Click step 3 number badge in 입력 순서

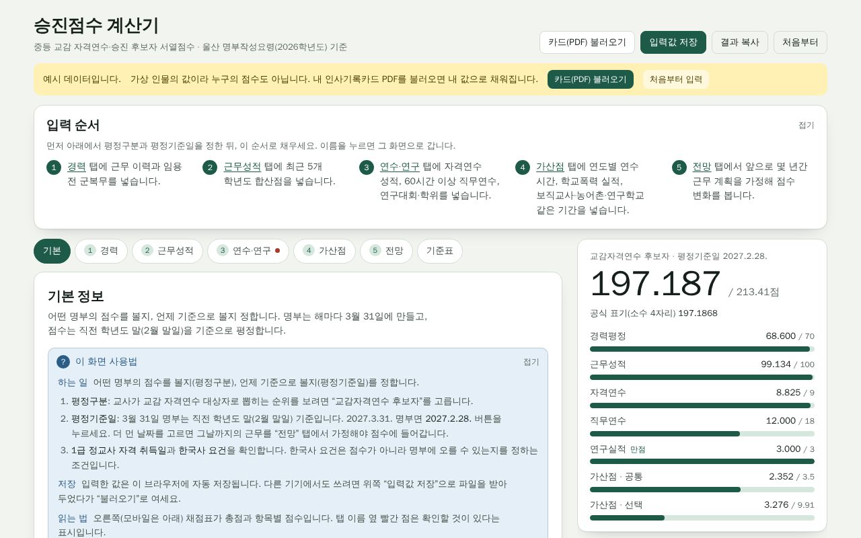[x=367, y=167]
